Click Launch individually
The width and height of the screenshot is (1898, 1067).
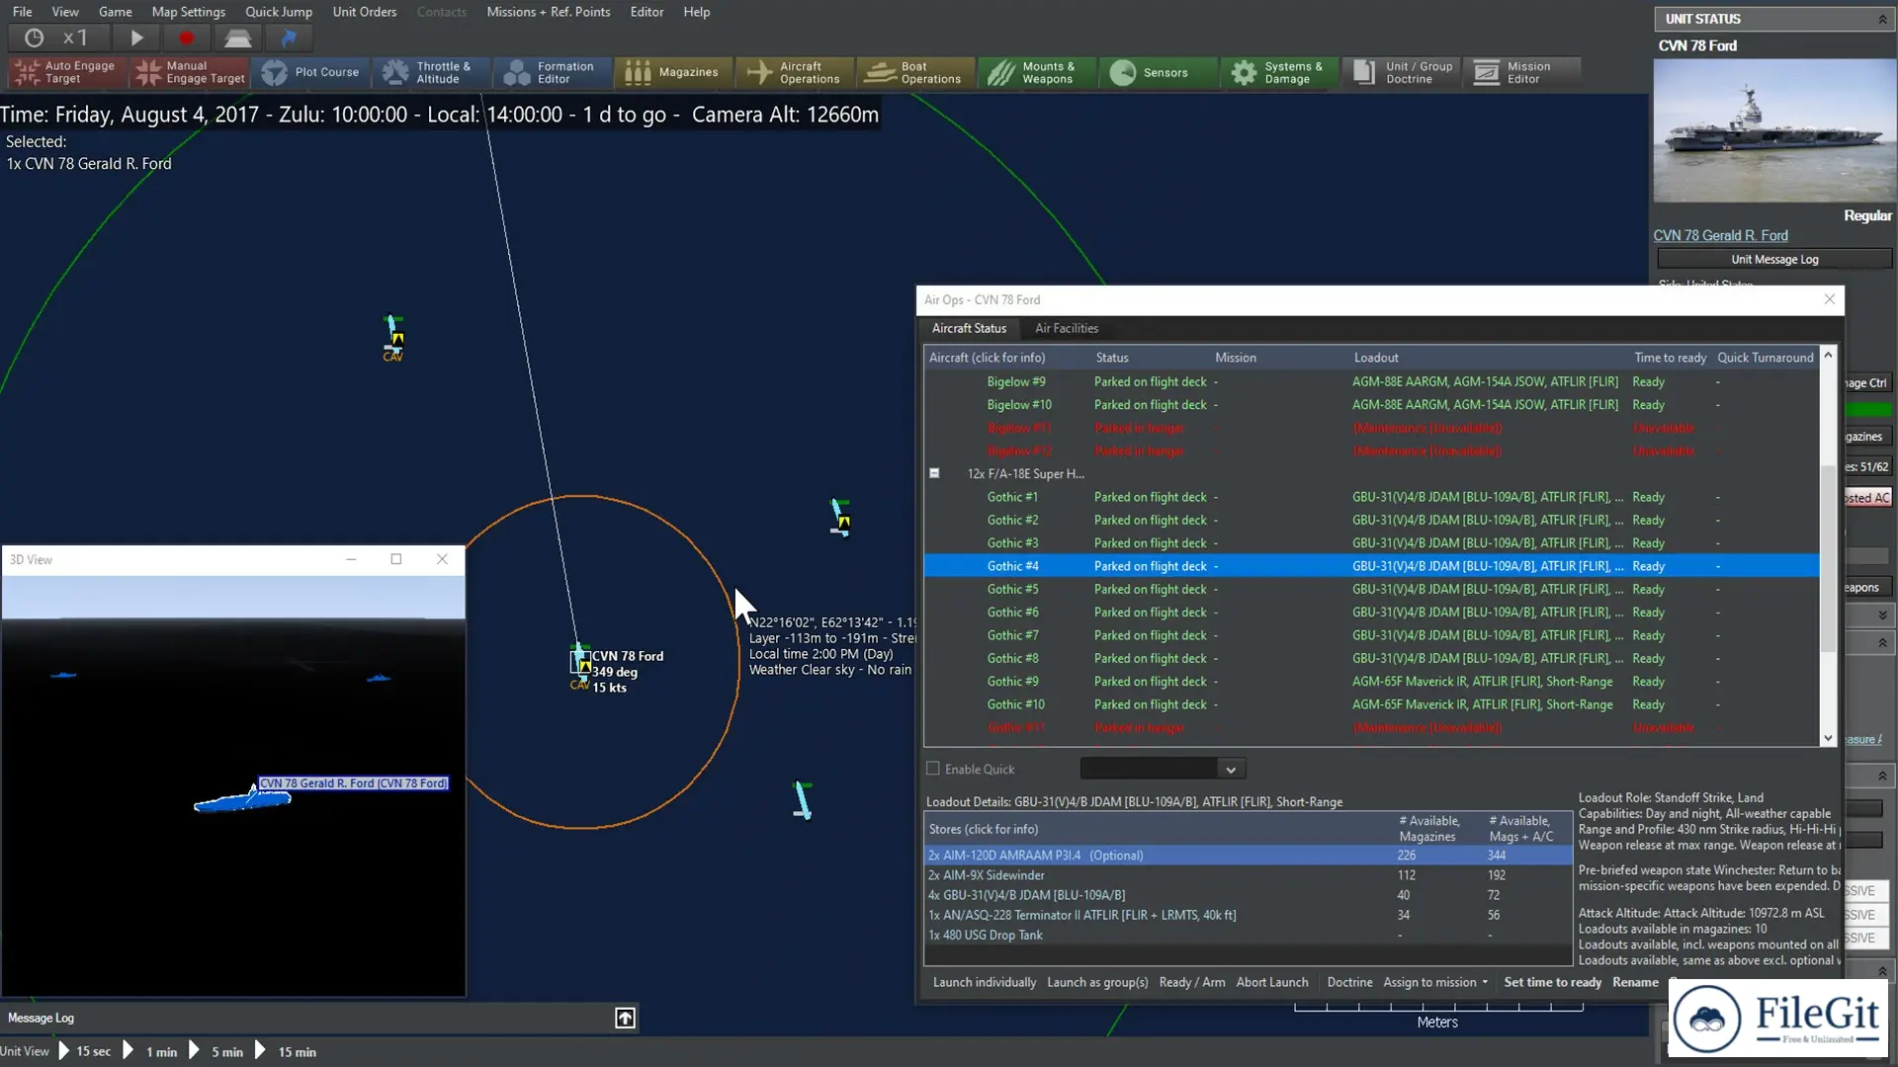(x=985, y=982)
